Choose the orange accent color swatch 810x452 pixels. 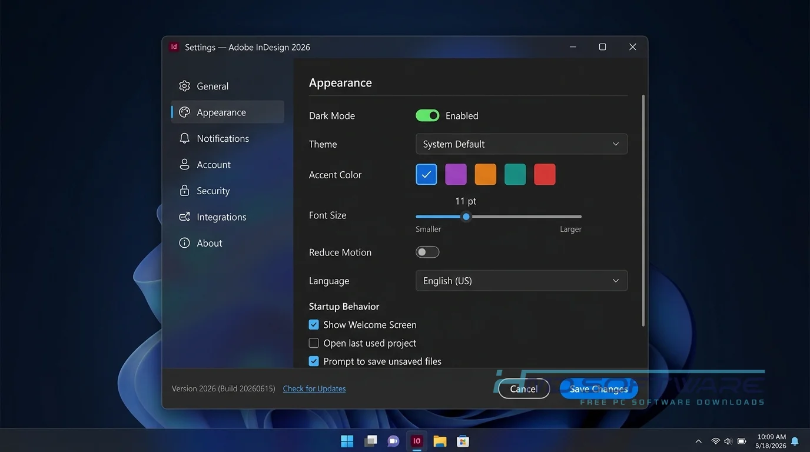tap(486, 174)
